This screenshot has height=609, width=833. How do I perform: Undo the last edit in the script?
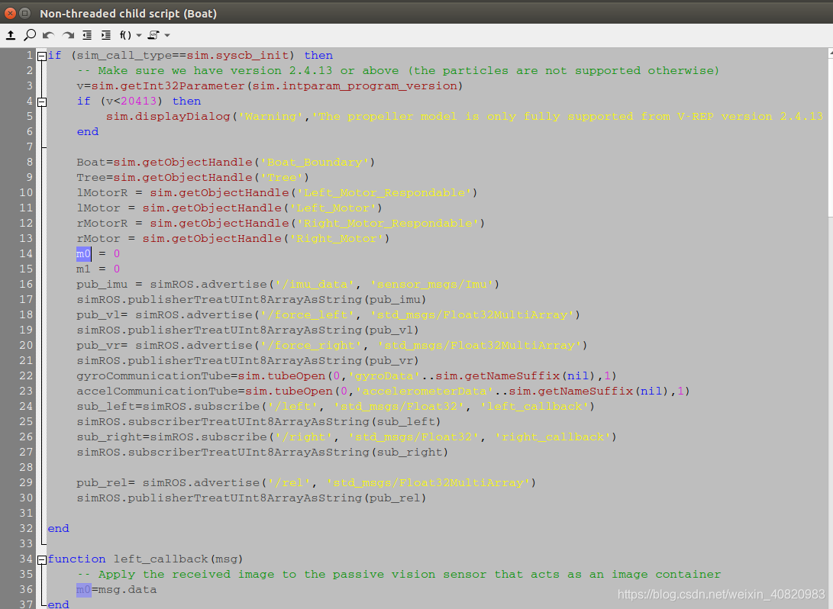(48, 35)
